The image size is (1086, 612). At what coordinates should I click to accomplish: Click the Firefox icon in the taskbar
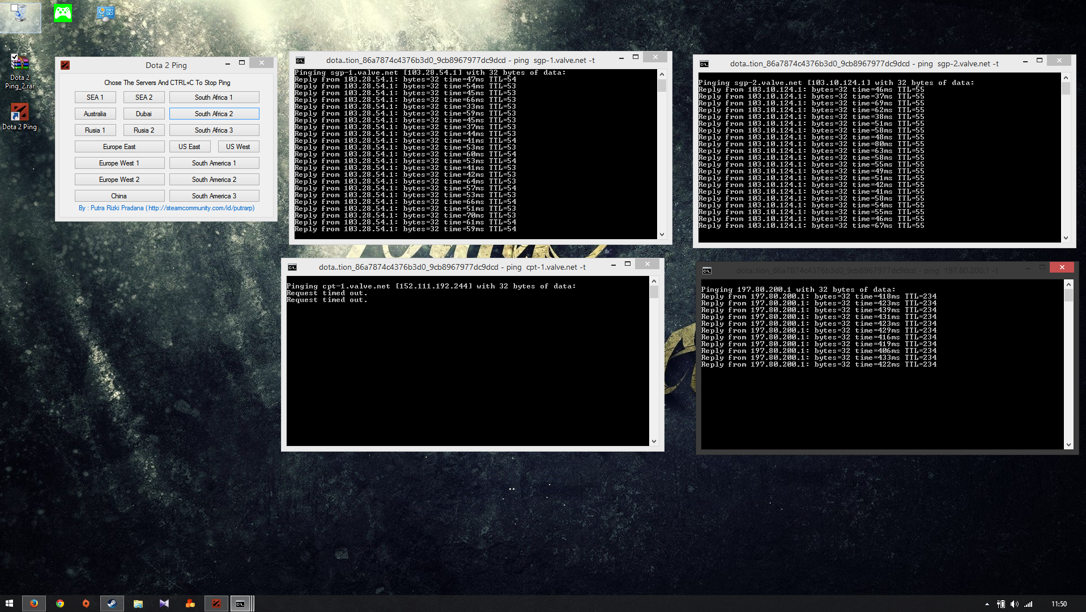coord(34,603)
